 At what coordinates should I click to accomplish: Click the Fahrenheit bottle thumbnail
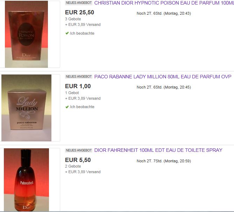27,180
